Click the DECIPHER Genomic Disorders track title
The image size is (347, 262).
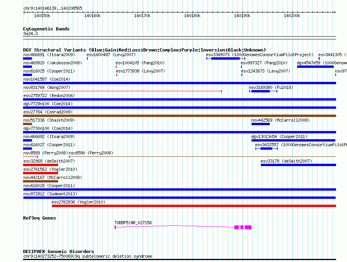[58, 251]
